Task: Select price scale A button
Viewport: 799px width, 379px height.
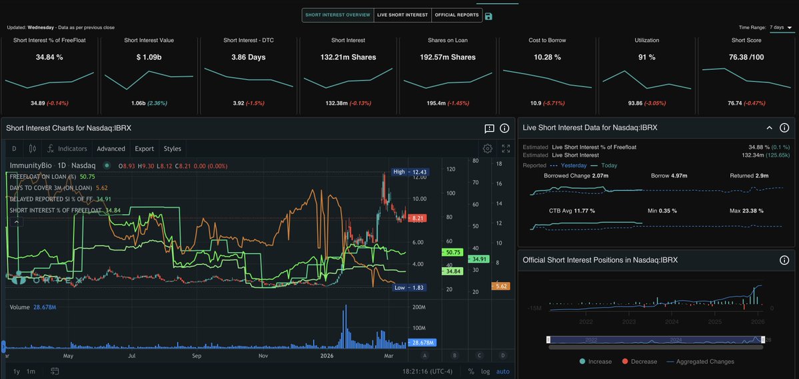Action: tap(425, 355)
